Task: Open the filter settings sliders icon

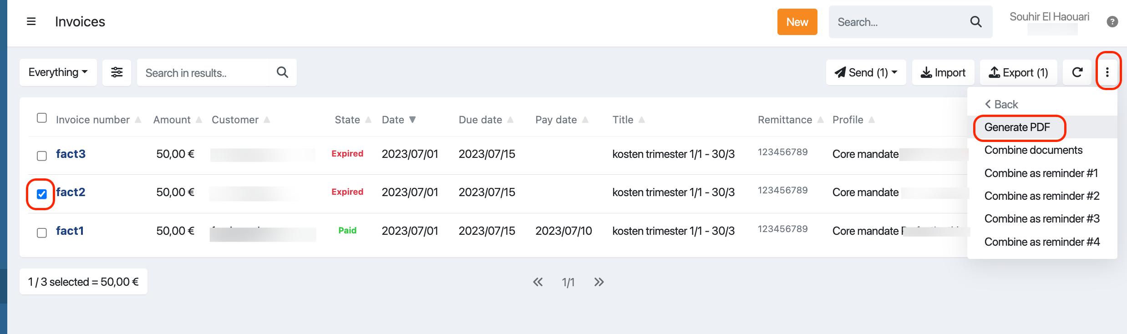Action: pyautogui.click(x=117, y=72)
